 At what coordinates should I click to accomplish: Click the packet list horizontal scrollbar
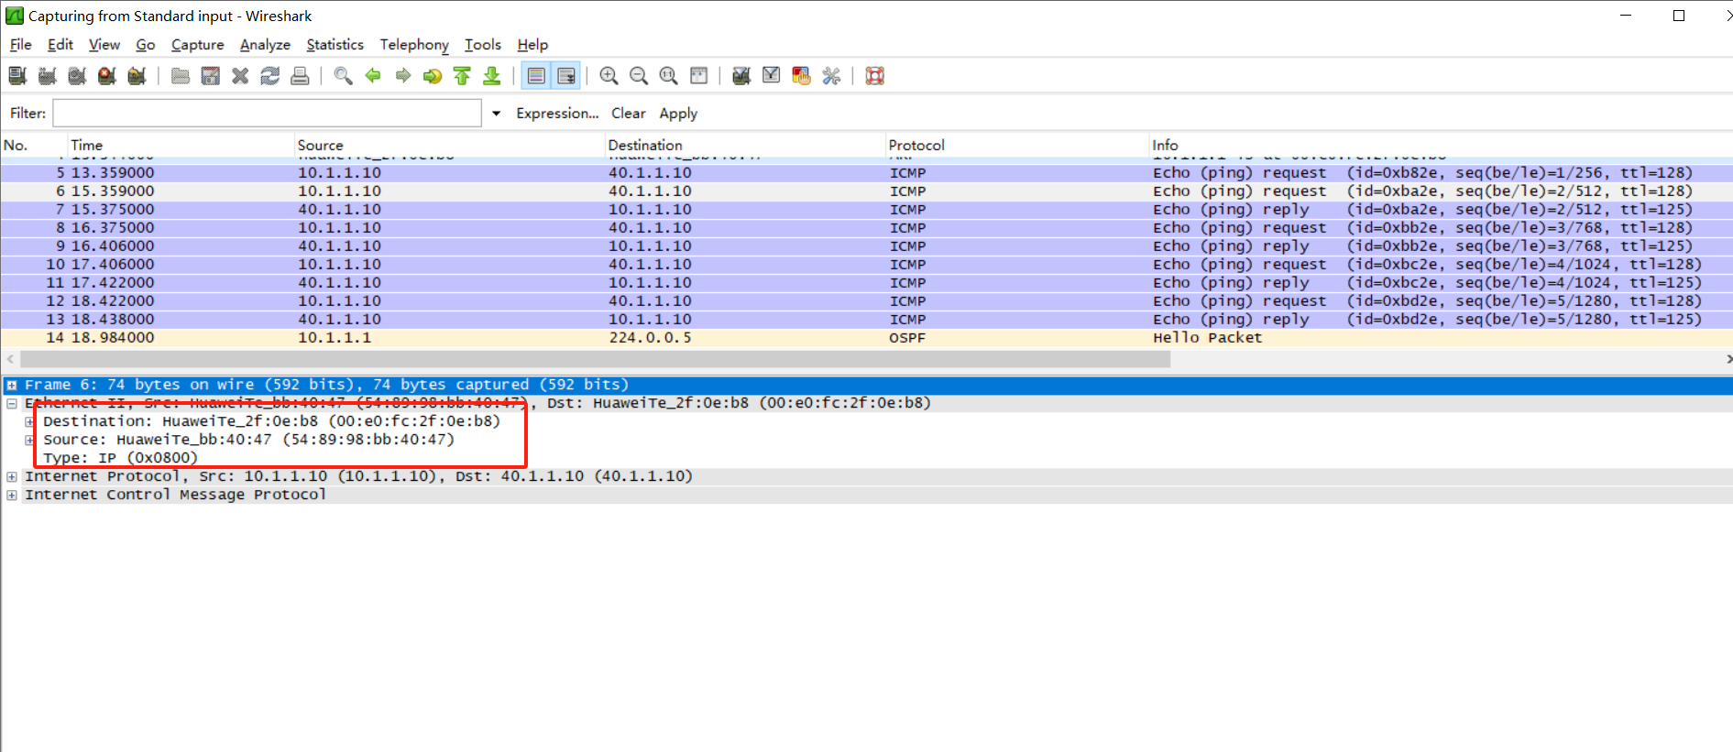(x=596, y=359)
